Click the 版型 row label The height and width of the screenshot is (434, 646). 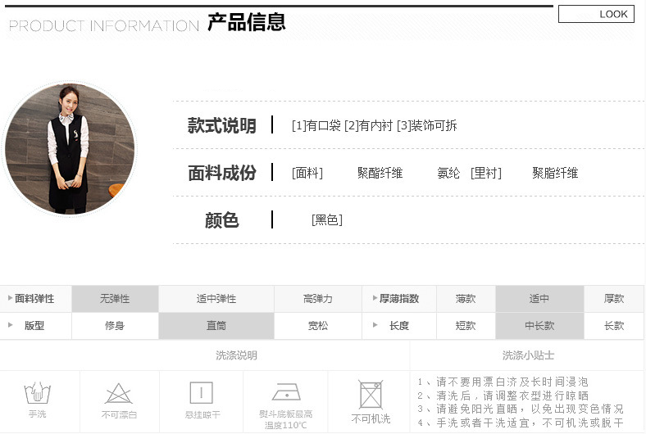(34, 326)
